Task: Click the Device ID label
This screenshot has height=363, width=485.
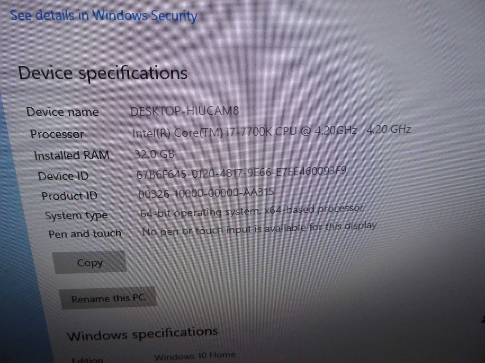Action: click(63, 176)
